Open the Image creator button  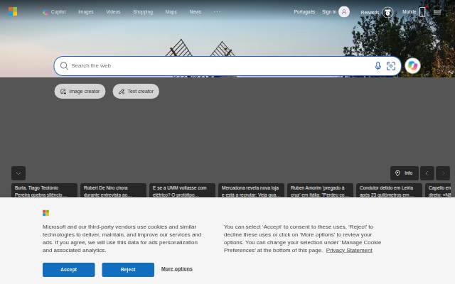pyautogui.click(x=80, y=92)
